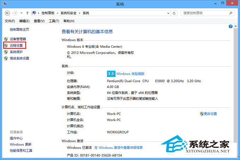Open the 编辑(E) menu

24,21
